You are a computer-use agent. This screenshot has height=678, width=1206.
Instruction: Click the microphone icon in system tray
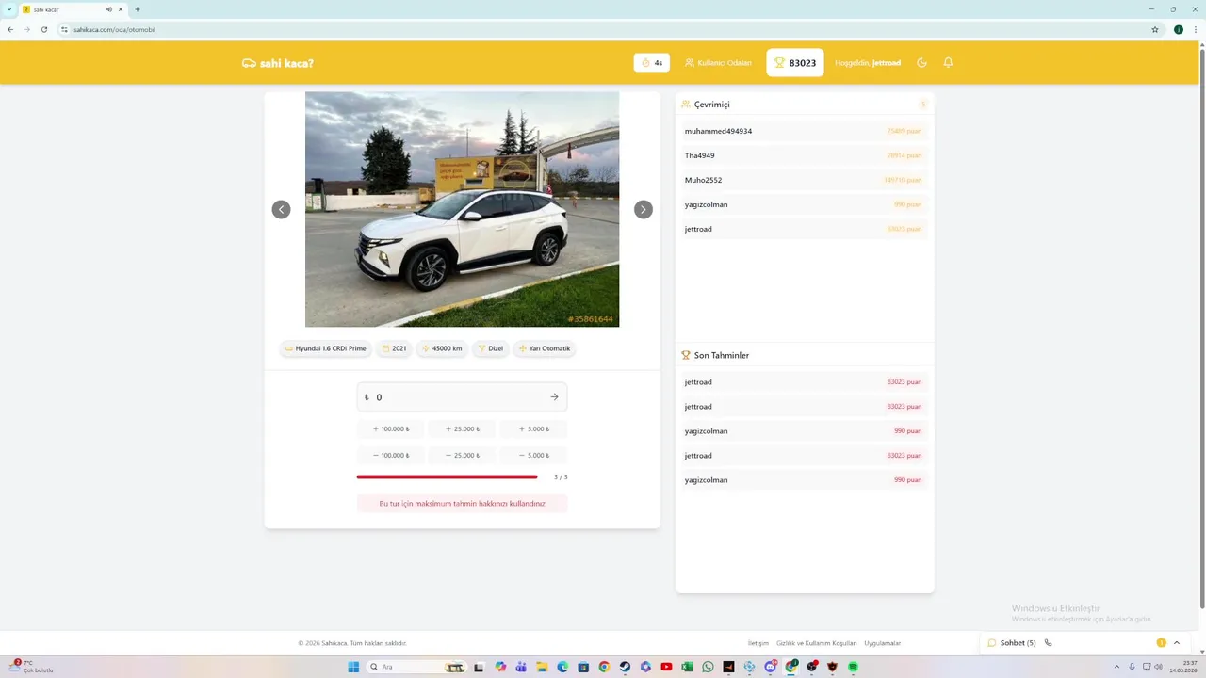(1132, 667)
